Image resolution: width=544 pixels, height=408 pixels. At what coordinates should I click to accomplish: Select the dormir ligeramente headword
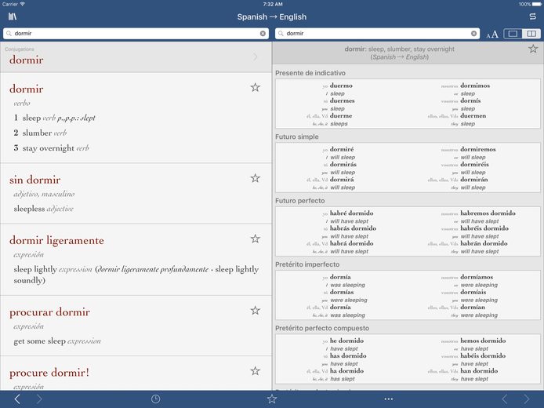point(56,240)
